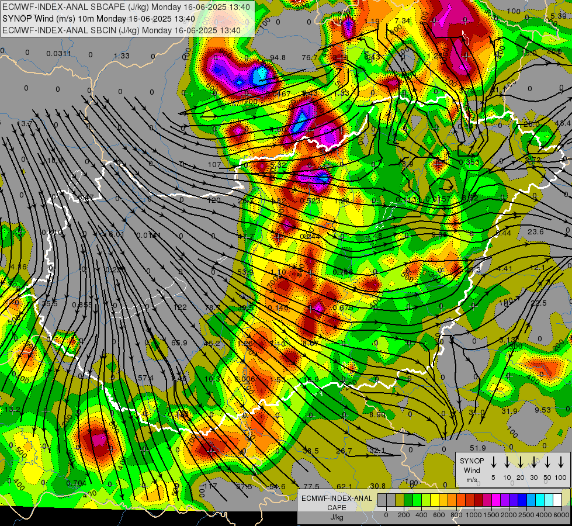Click the 22.5 value on the map

tap(539, 303)
